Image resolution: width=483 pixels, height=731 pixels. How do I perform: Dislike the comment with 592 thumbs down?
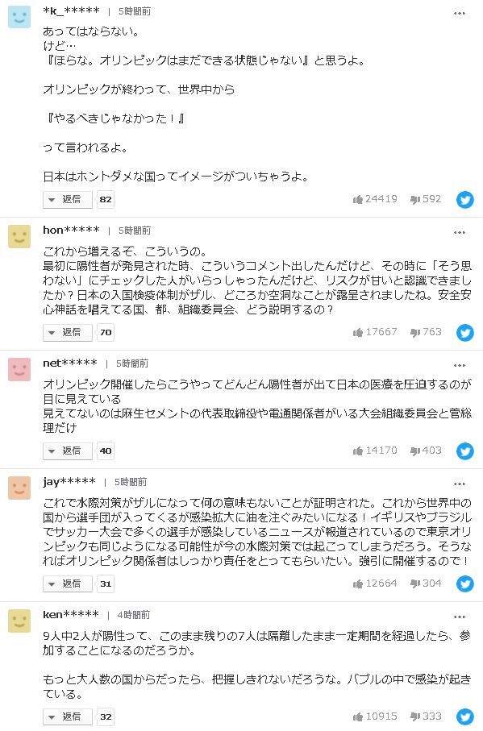coord(426,199)
